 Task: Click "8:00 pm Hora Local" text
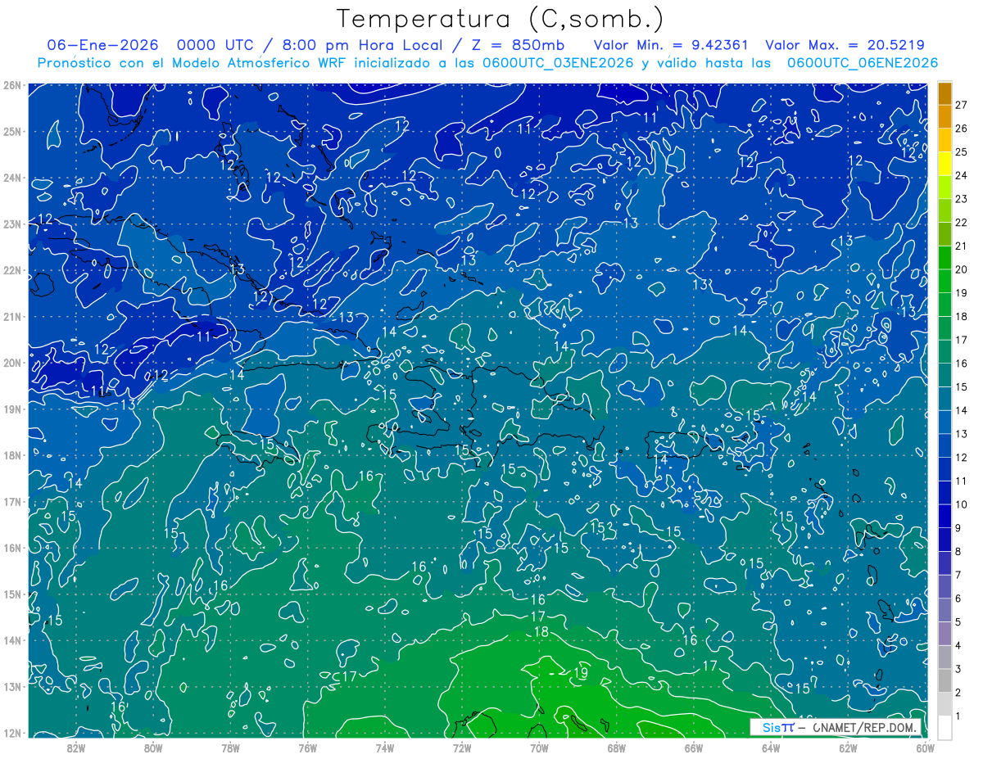pos(362,45)
